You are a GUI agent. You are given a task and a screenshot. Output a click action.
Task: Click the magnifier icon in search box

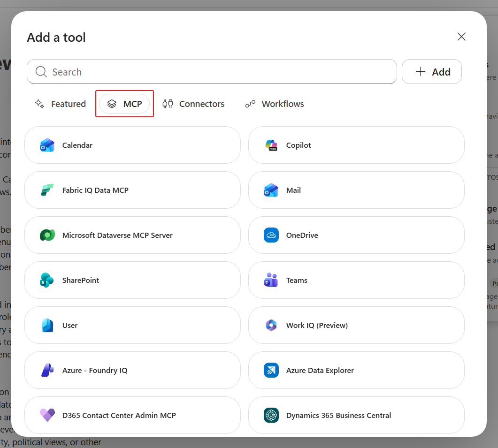(41, 72)
